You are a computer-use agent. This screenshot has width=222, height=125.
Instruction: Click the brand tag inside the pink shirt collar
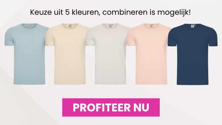[x=151, y=26]
